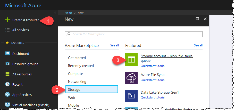The image size is (234, 110).
Task: Maximize the New blade
Action: [197, 19]
